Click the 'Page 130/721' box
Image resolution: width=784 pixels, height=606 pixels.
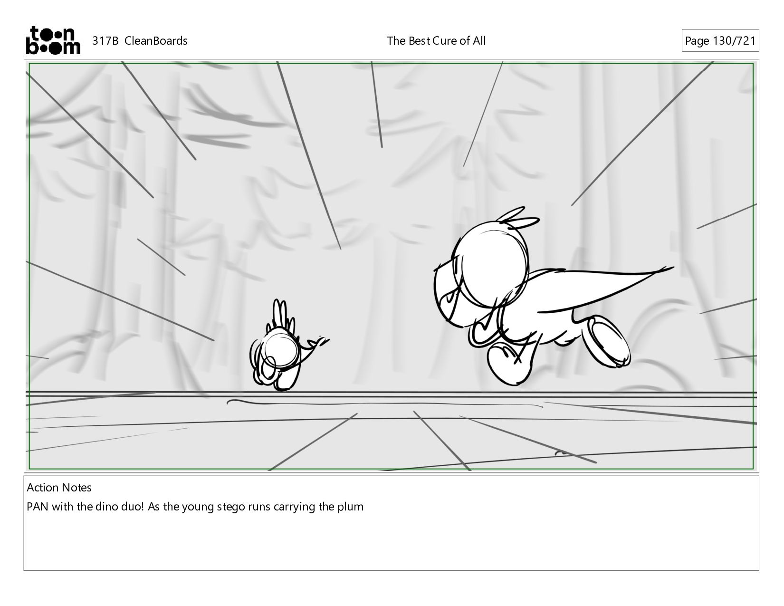coord(720,41)
